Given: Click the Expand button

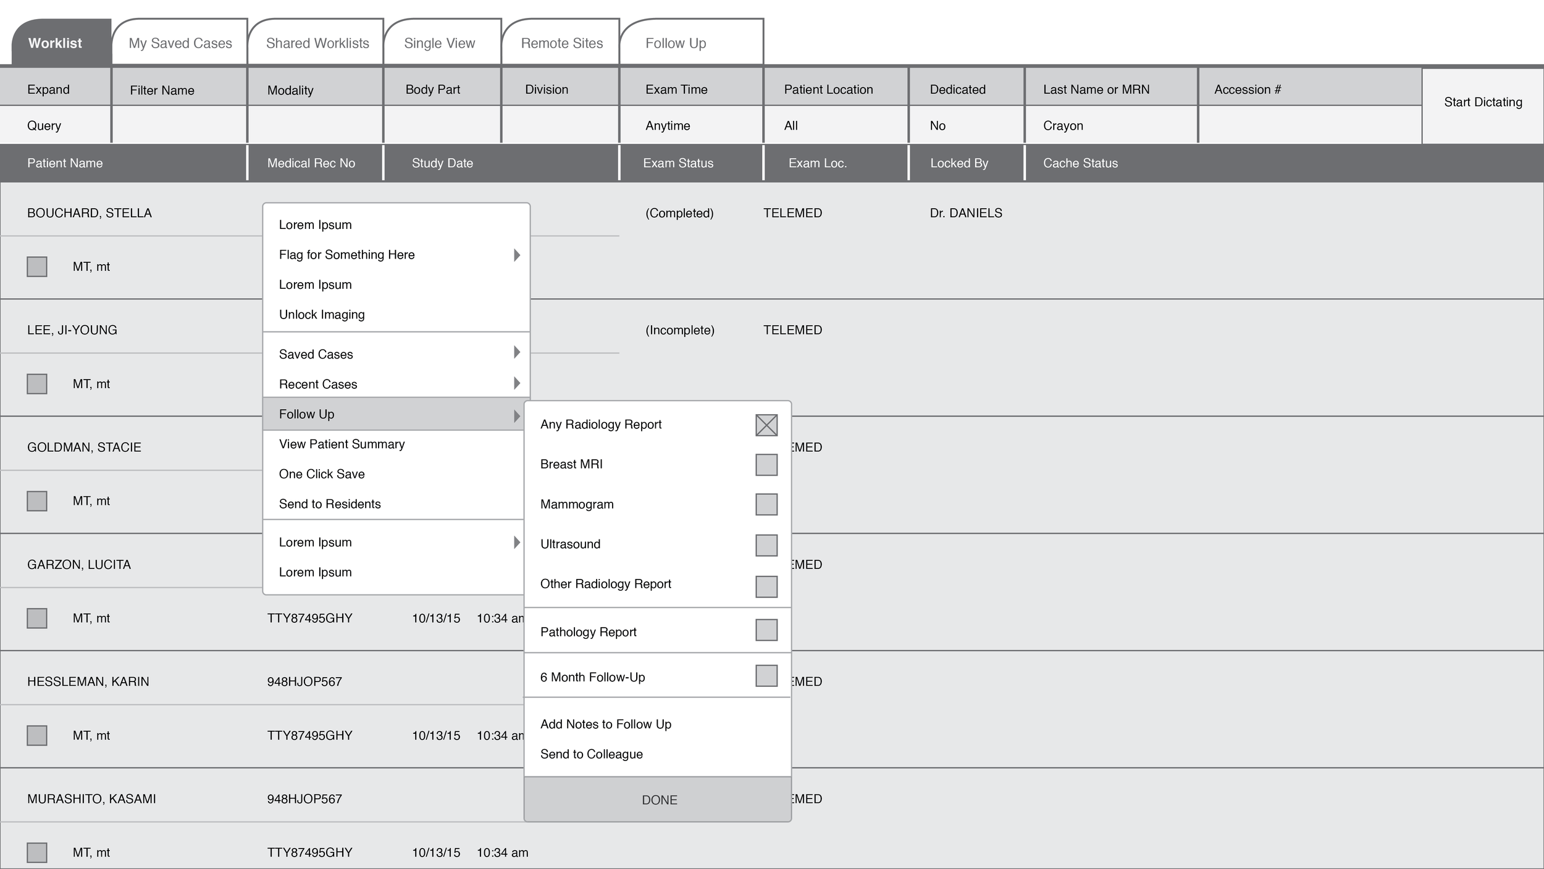Looking at the screenshot, I should 55,86.
